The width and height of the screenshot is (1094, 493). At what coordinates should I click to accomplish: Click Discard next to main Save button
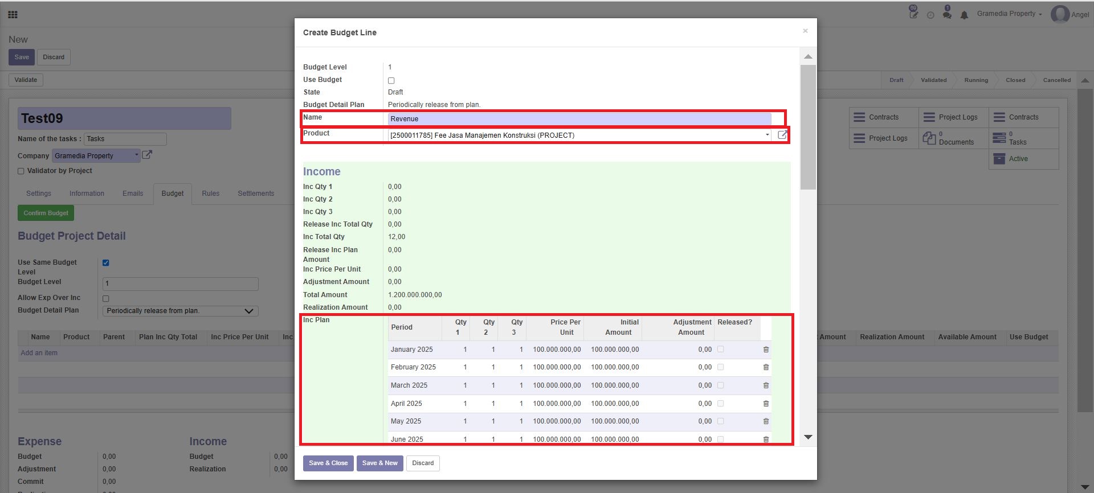[x=54, y=57]
